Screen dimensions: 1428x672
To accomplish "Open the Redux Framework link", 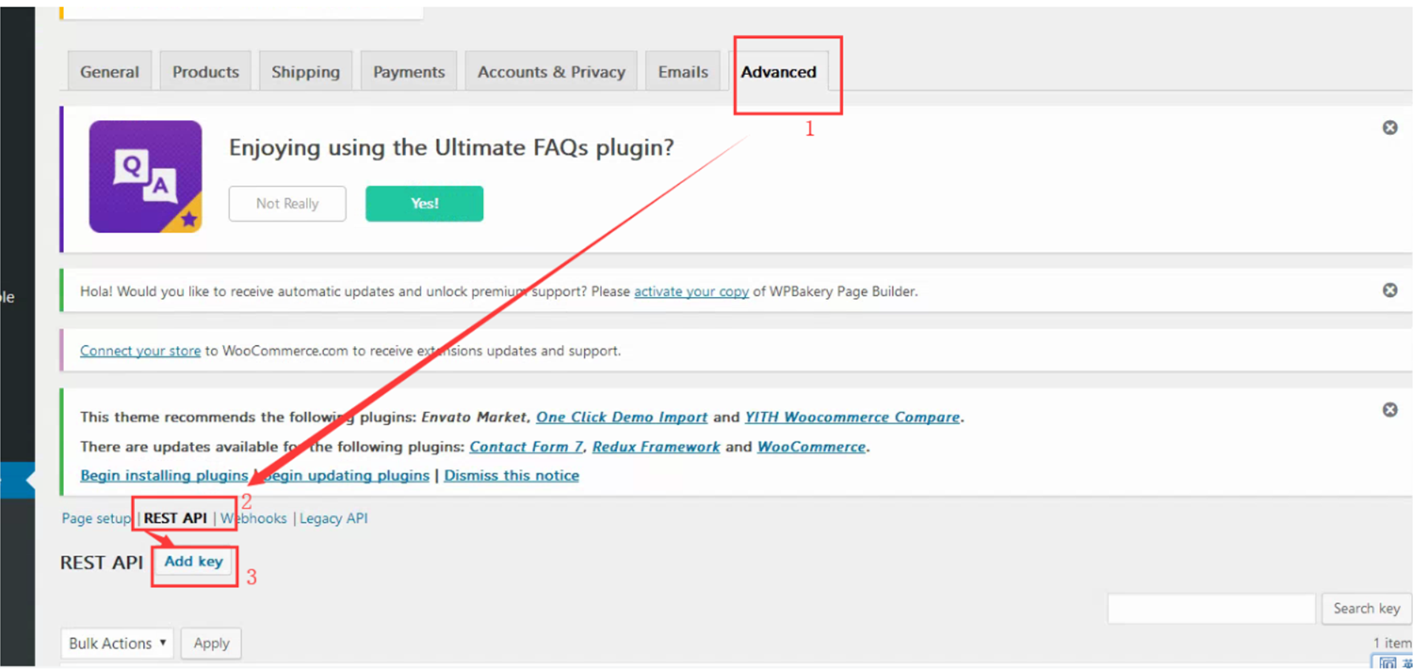I will [656, 447].
